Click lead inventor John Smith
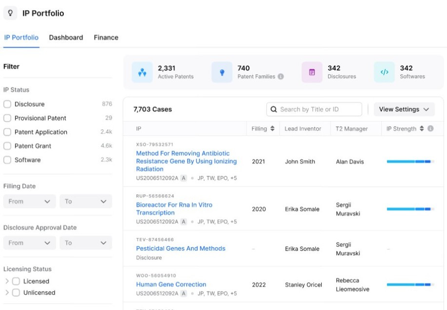Image resolution: width=447 pixels, height=310 pixels. click(300, 162)
